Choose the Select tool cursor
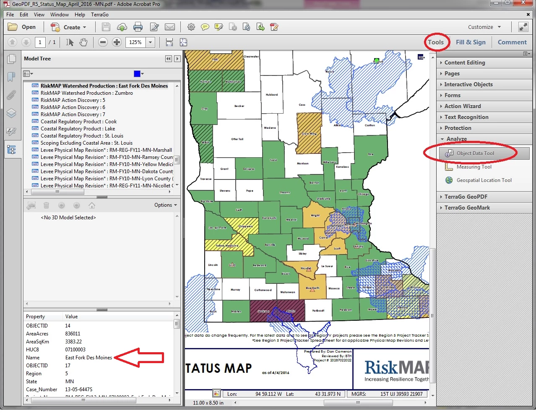The height and width of the screenshot is (413, 536). [x=70, y=42]
